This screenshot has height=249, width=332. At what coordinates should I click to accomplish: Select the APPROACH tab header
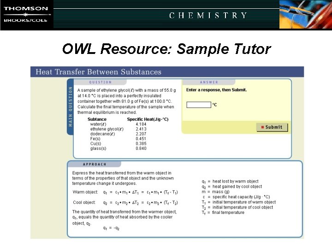(95, 164)
